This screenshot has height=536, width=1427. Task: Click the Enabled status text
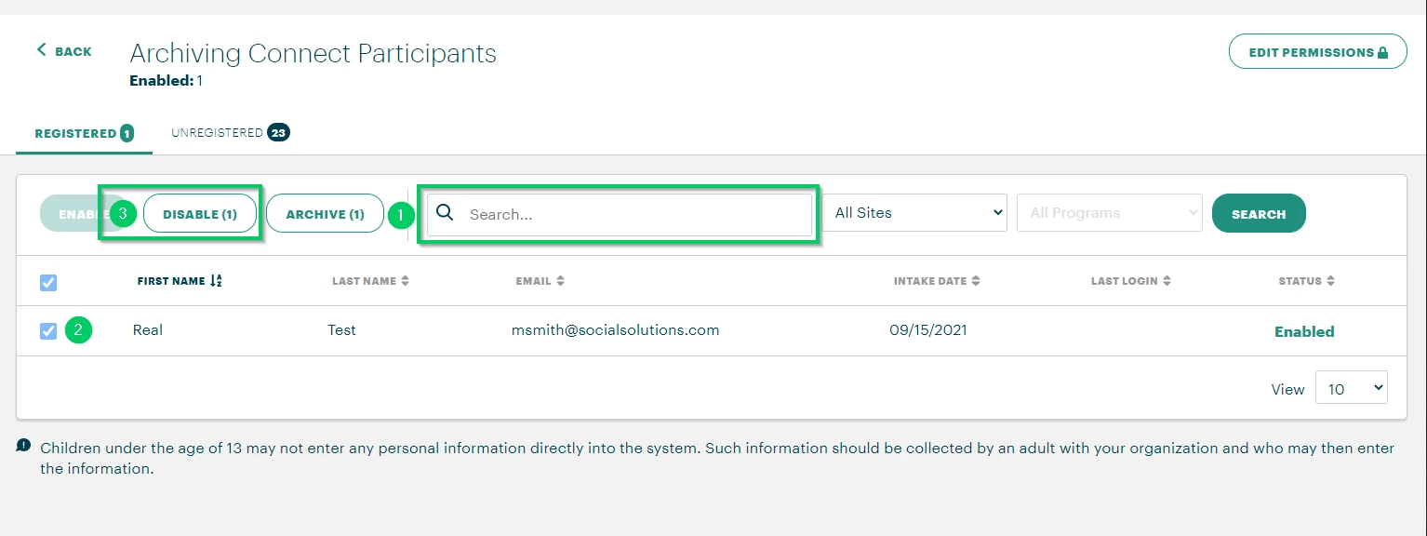pyautogui.click(x=1304, y=331)
